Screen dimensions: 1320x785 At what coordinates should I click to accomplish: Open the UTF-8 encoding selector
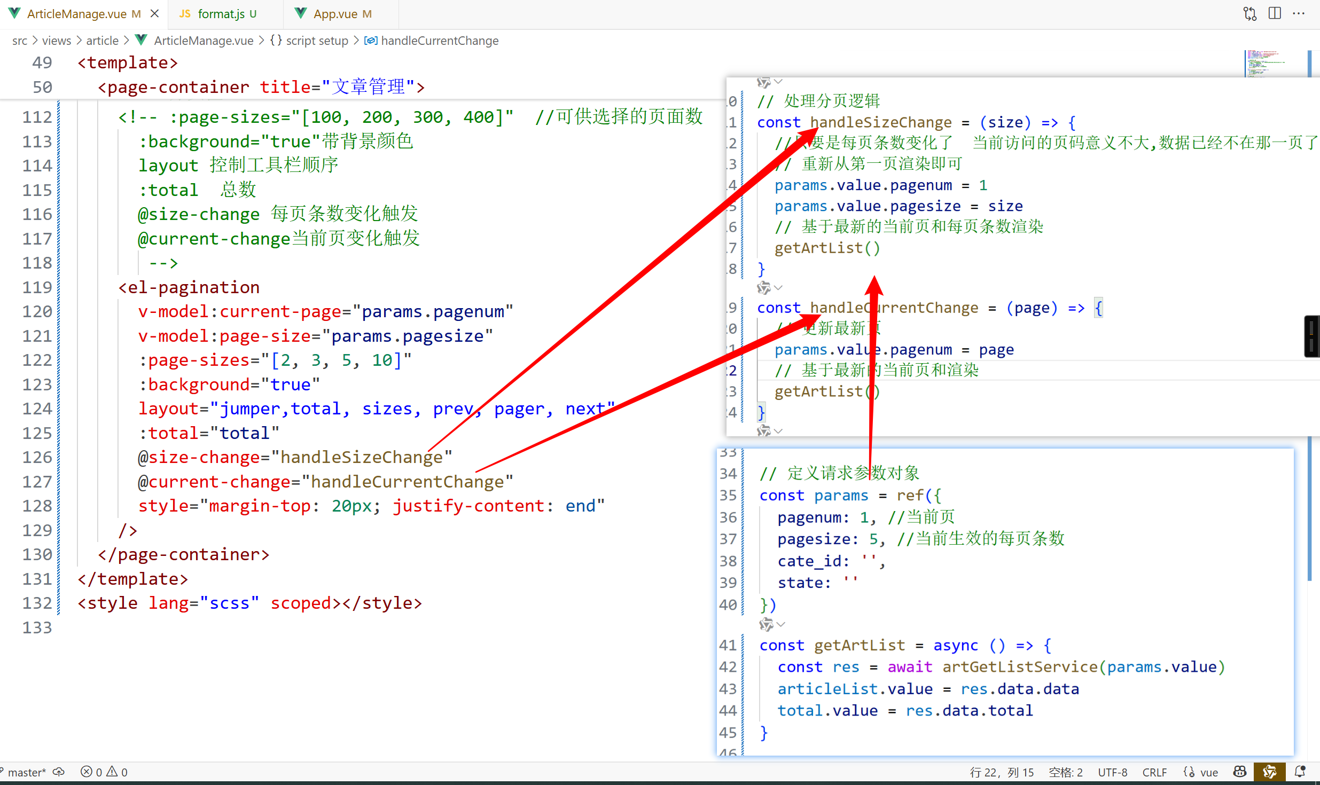tap(1112, 772)
